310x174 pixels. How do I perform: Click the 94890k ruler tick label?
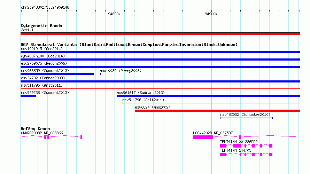point(114,14)
